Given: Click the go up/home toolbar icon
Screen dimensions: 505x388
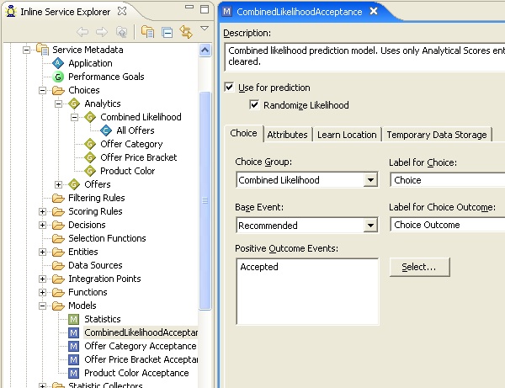Looking at the screenshot, I should pos(121,32).
